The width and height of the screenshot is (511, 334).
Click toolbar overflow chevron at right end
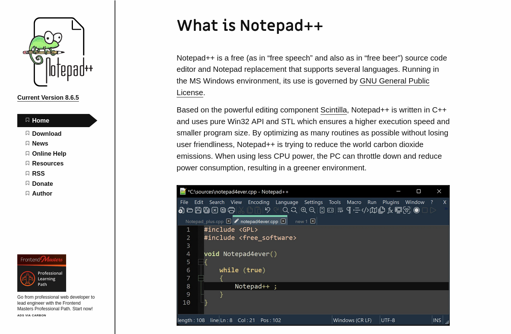point(446,209)
